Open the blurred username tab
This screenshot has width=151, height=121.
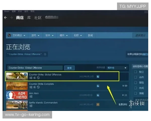52,17
